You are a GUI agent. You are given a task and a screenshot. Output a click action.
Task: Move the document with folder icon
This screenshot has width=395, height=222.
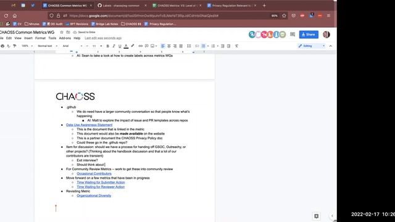[68, 32]
